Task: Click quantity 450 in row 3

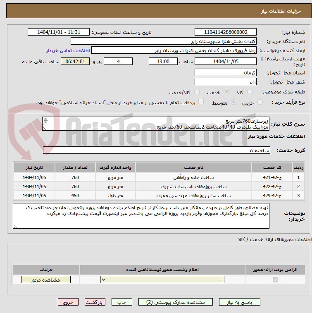Action: click(75, 196)
